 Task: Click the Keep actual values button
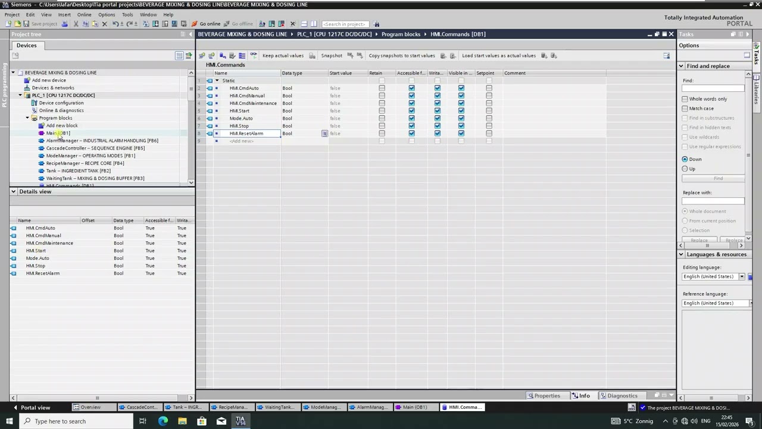click(283, 55)
